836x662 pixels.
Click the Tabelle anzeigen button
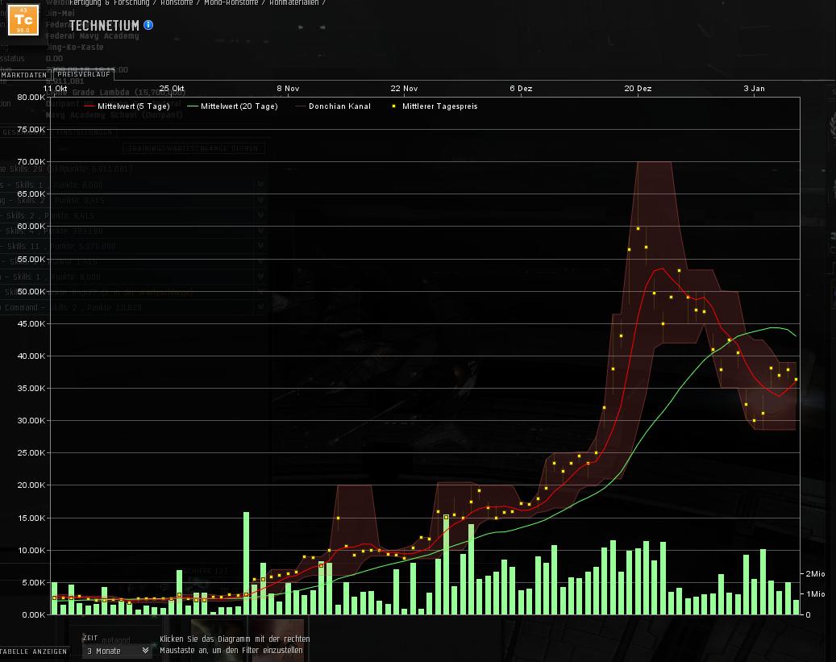pos(34,652)
